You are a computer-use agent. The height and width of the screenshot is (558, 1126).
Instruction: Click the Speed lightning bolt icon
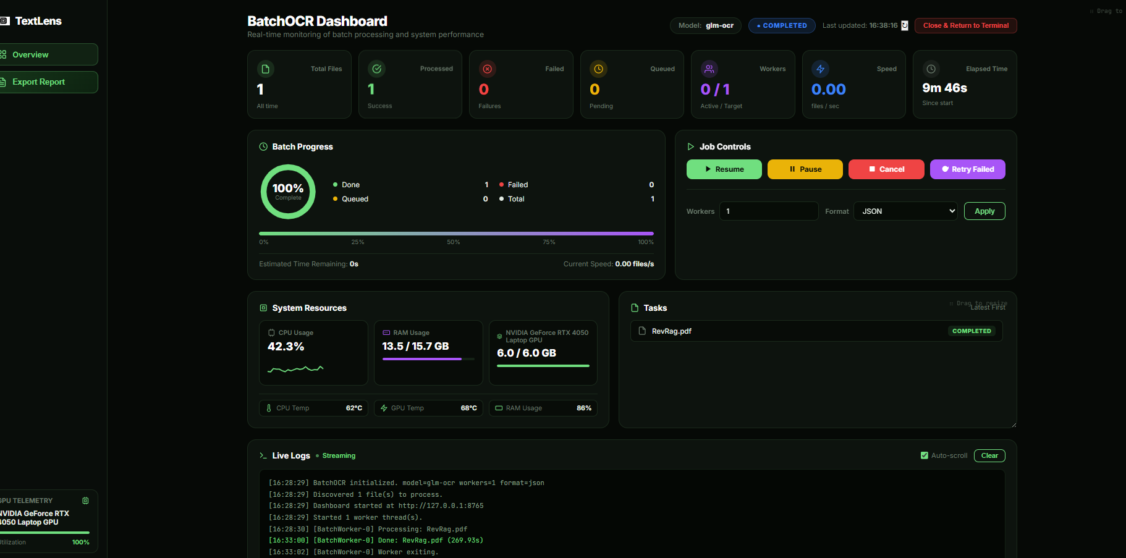tap(820, 69)
